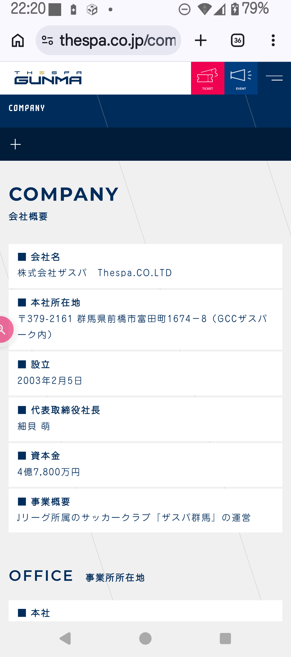Tap the OFFICE 事業所所在地 section heading
The width and height of the screenshot is (291, 657).
pyautogui.click(x=77, y=576)
